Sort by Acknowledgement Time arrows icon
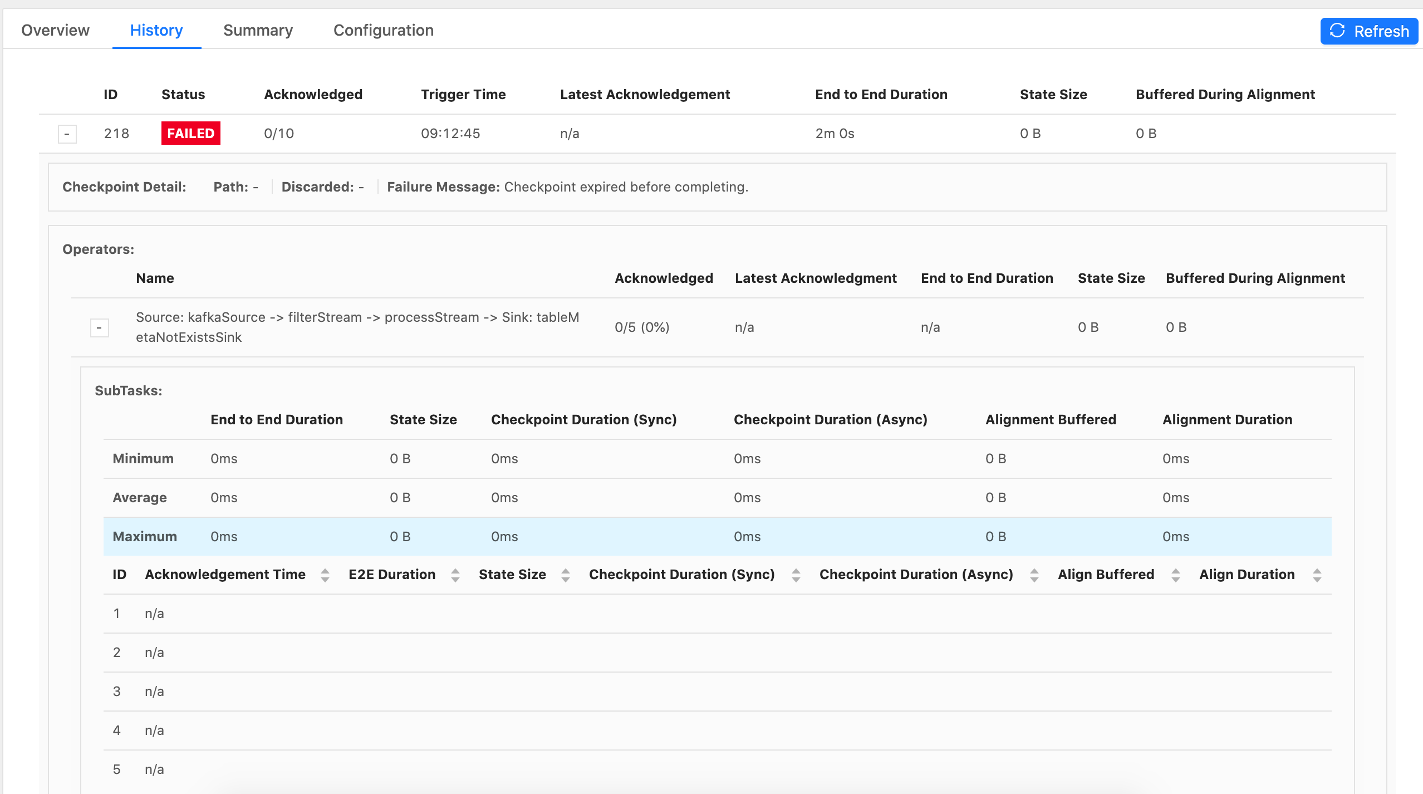This screenshot has width=1423, height=794. point(325,575)
